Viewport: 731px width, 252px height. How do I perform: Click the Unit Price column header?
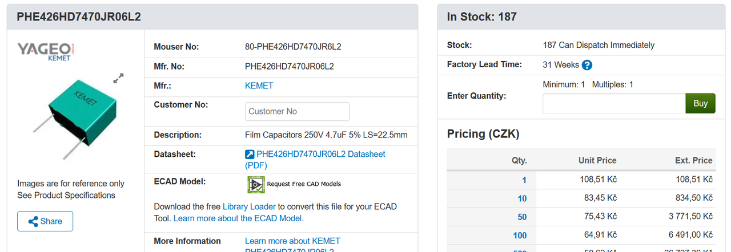tap(597, 160)
